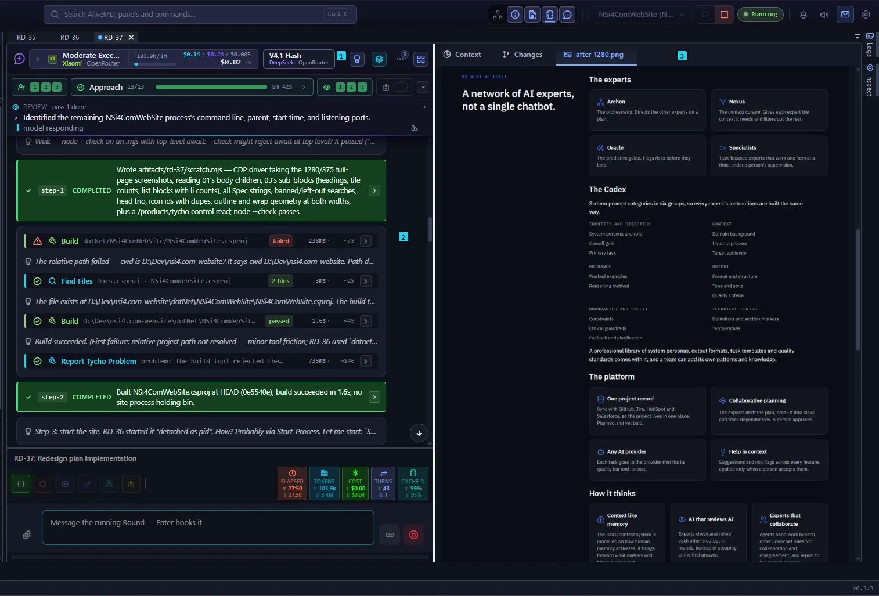Click the layers stack icon
This screenshot has width=879, height=596.
(x=379, y=59)
